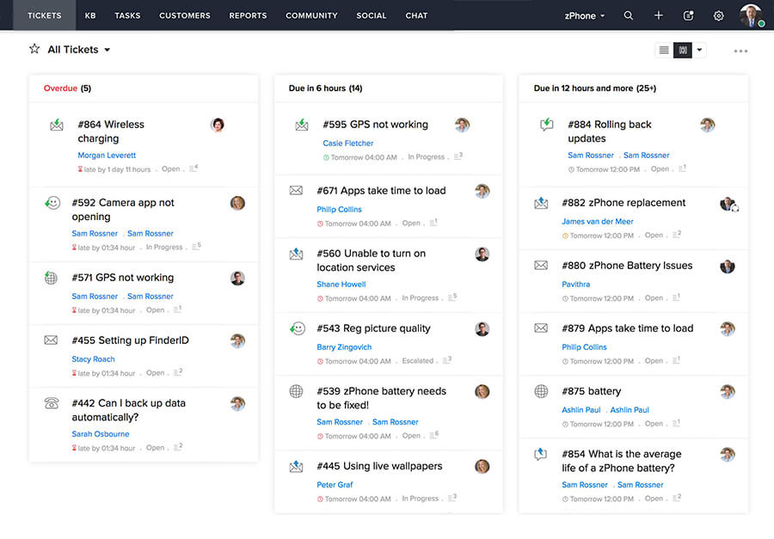Expand the All Tickets dropdown
This screenshot has height=539, width=774.
click(107, 50)
